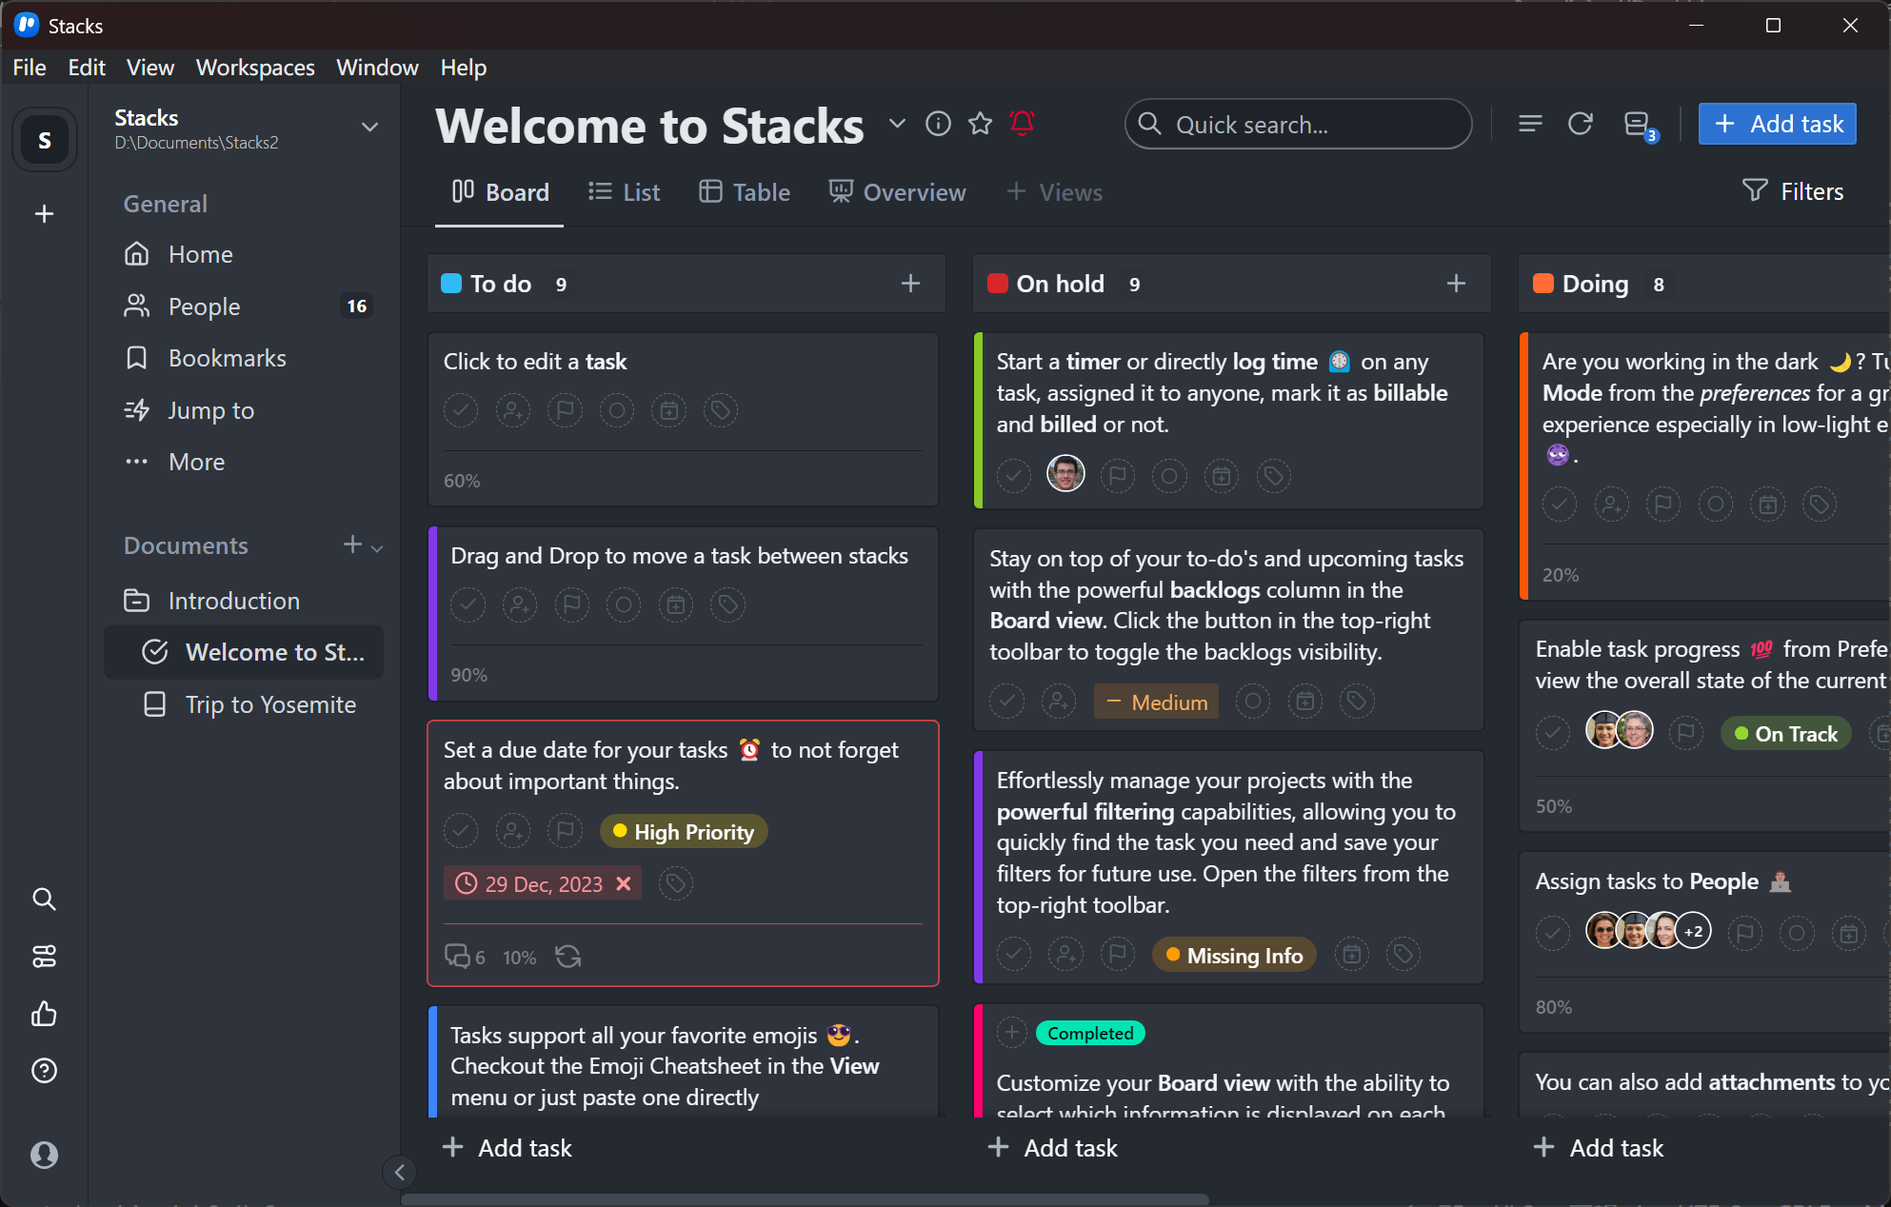Screen dimensions: 1891x1207
Task: Complete the Enable task progress card
Action: (1553, 733)
